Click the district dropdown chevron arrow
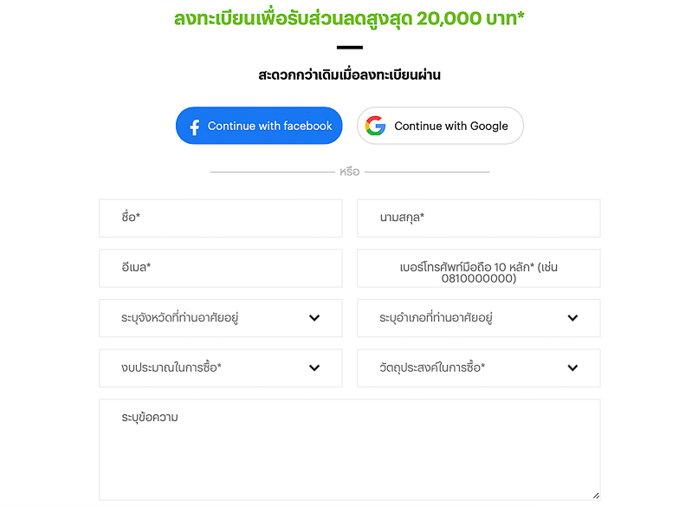The width and height of the screenshot is (692, 507). (572, 319)
